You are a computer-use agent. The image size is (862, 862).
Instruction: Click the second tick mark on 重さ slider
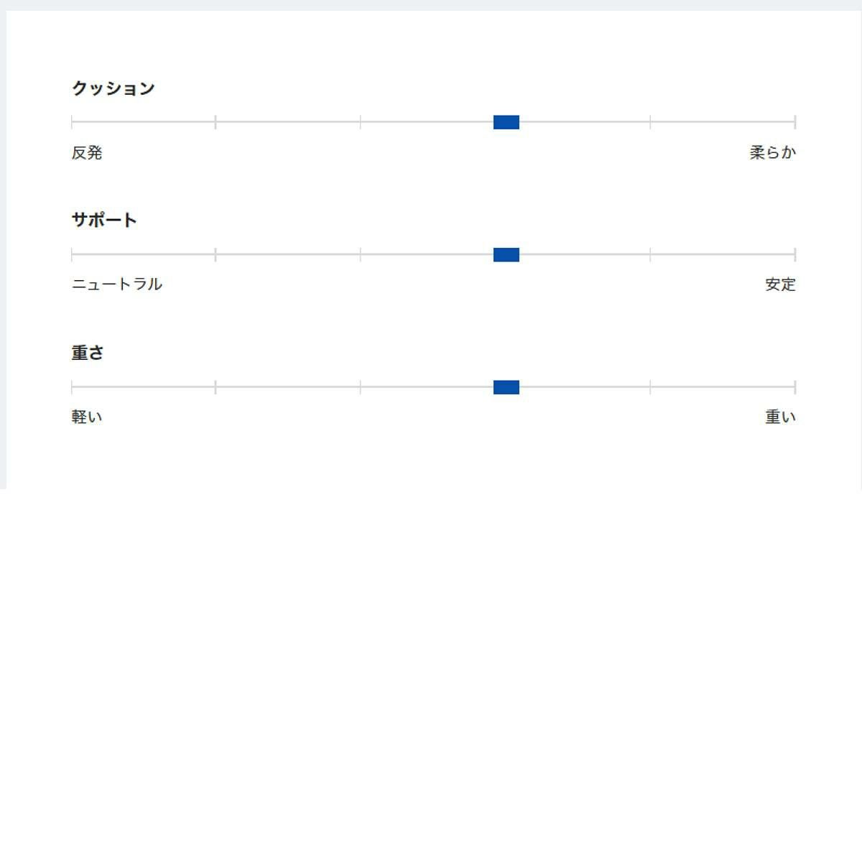click(x=215, y=388)
